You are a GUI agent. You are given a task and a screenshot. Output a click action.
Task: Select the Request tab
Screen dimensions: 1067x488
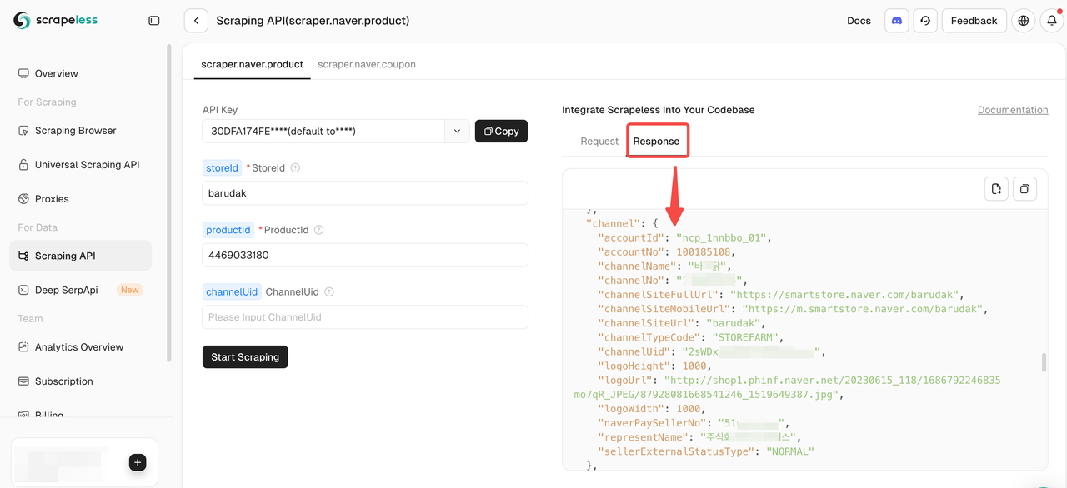599,142
